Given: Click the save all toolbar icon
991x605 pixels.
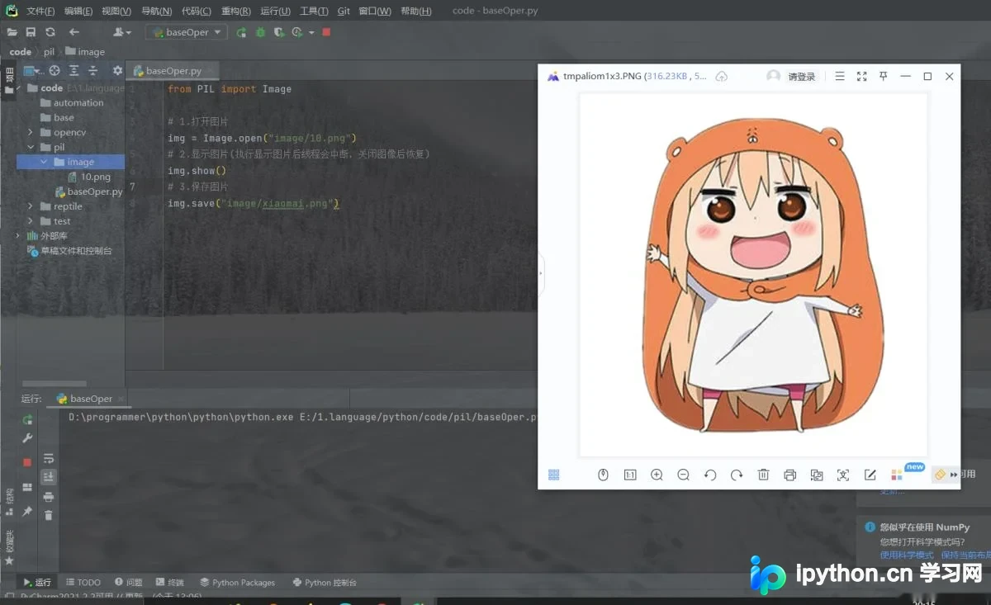Looking at the screenshot, I should [31, 32].
